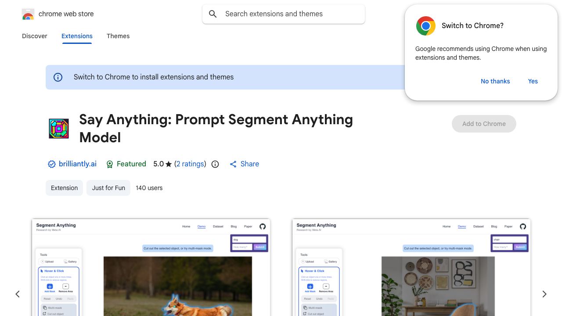Dismiss the popup with No thanks
The image size is (562, 316).
click(495, 81)
